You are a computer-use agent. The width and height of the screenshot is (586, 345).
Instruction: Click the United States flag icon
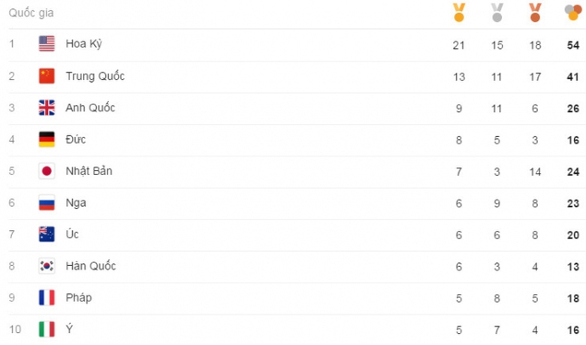click(47, 44)
